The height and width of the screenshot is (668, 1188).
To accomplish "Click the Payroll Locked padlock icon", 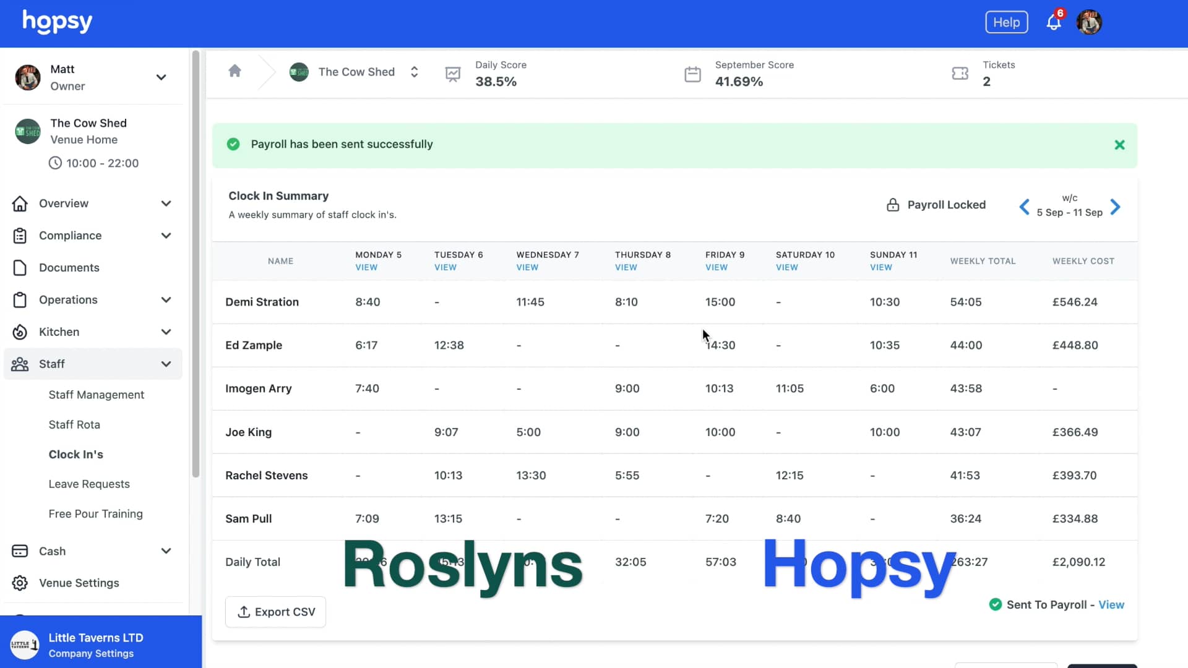I will click(x=893, y=205).
